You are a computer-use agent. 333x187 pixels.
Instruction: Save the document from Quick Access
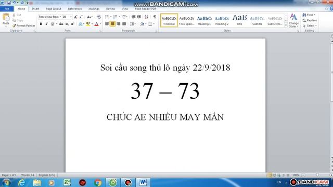click(9, 3)
